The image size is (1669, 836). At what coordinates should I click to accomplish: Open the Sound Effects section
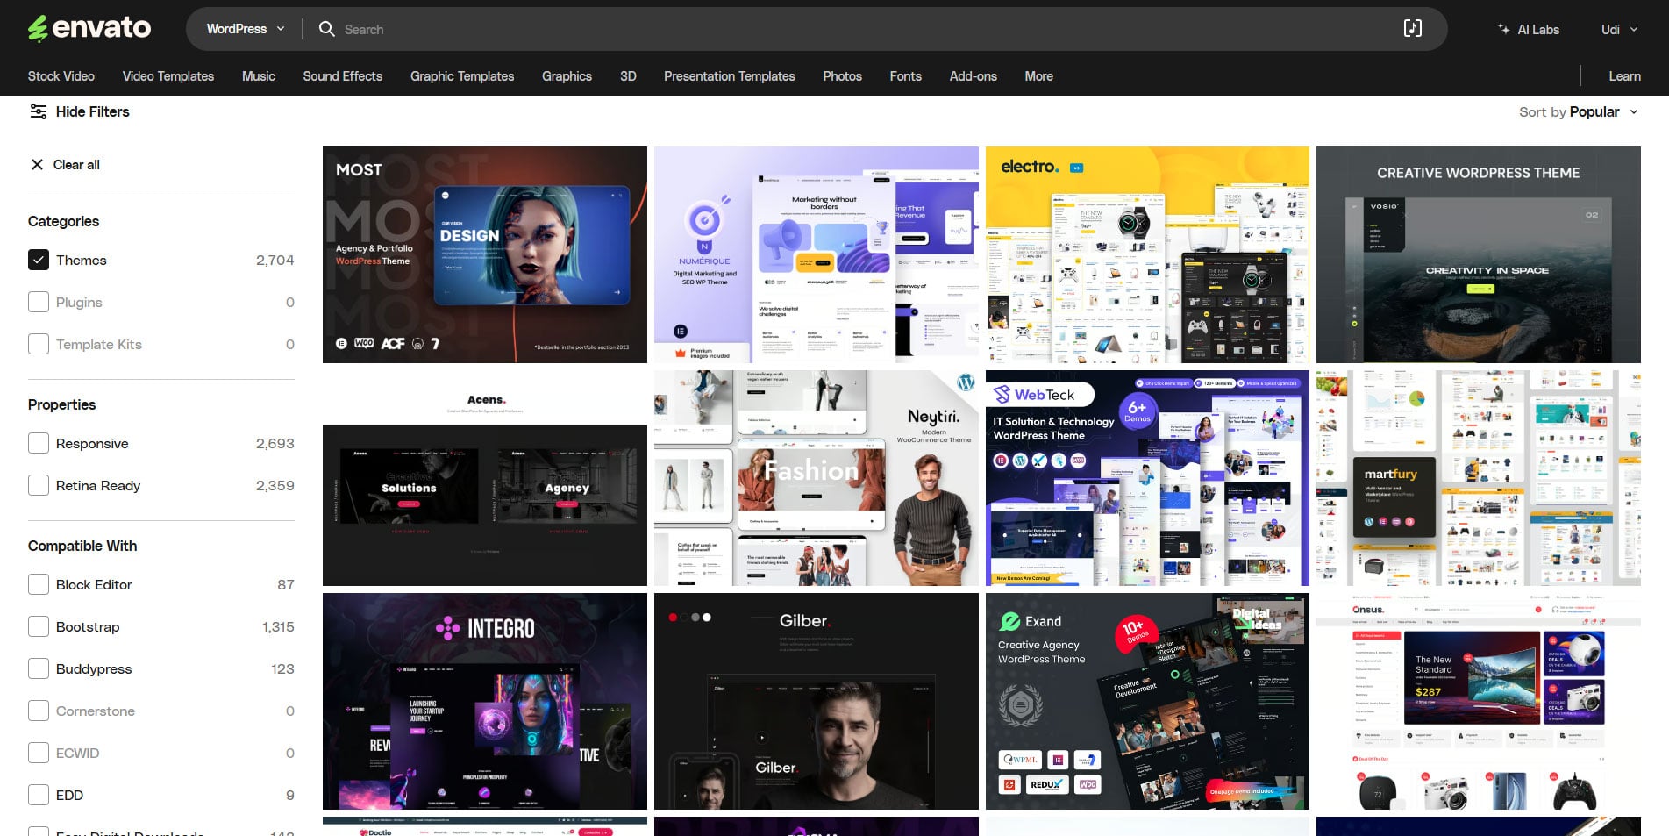(343, 76)
